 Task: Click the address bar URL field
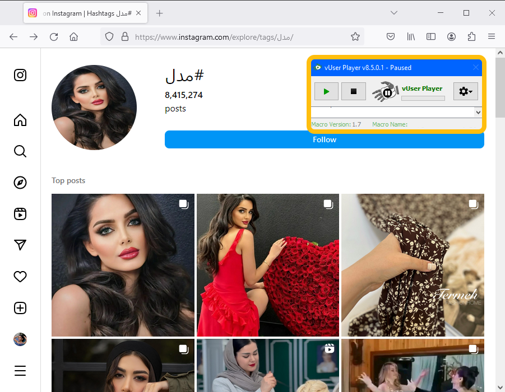click(x=232, y=37)
